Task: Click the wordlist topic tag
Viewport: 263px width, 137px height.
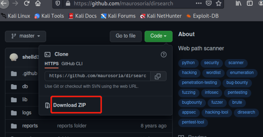Action: pos(213,73)
